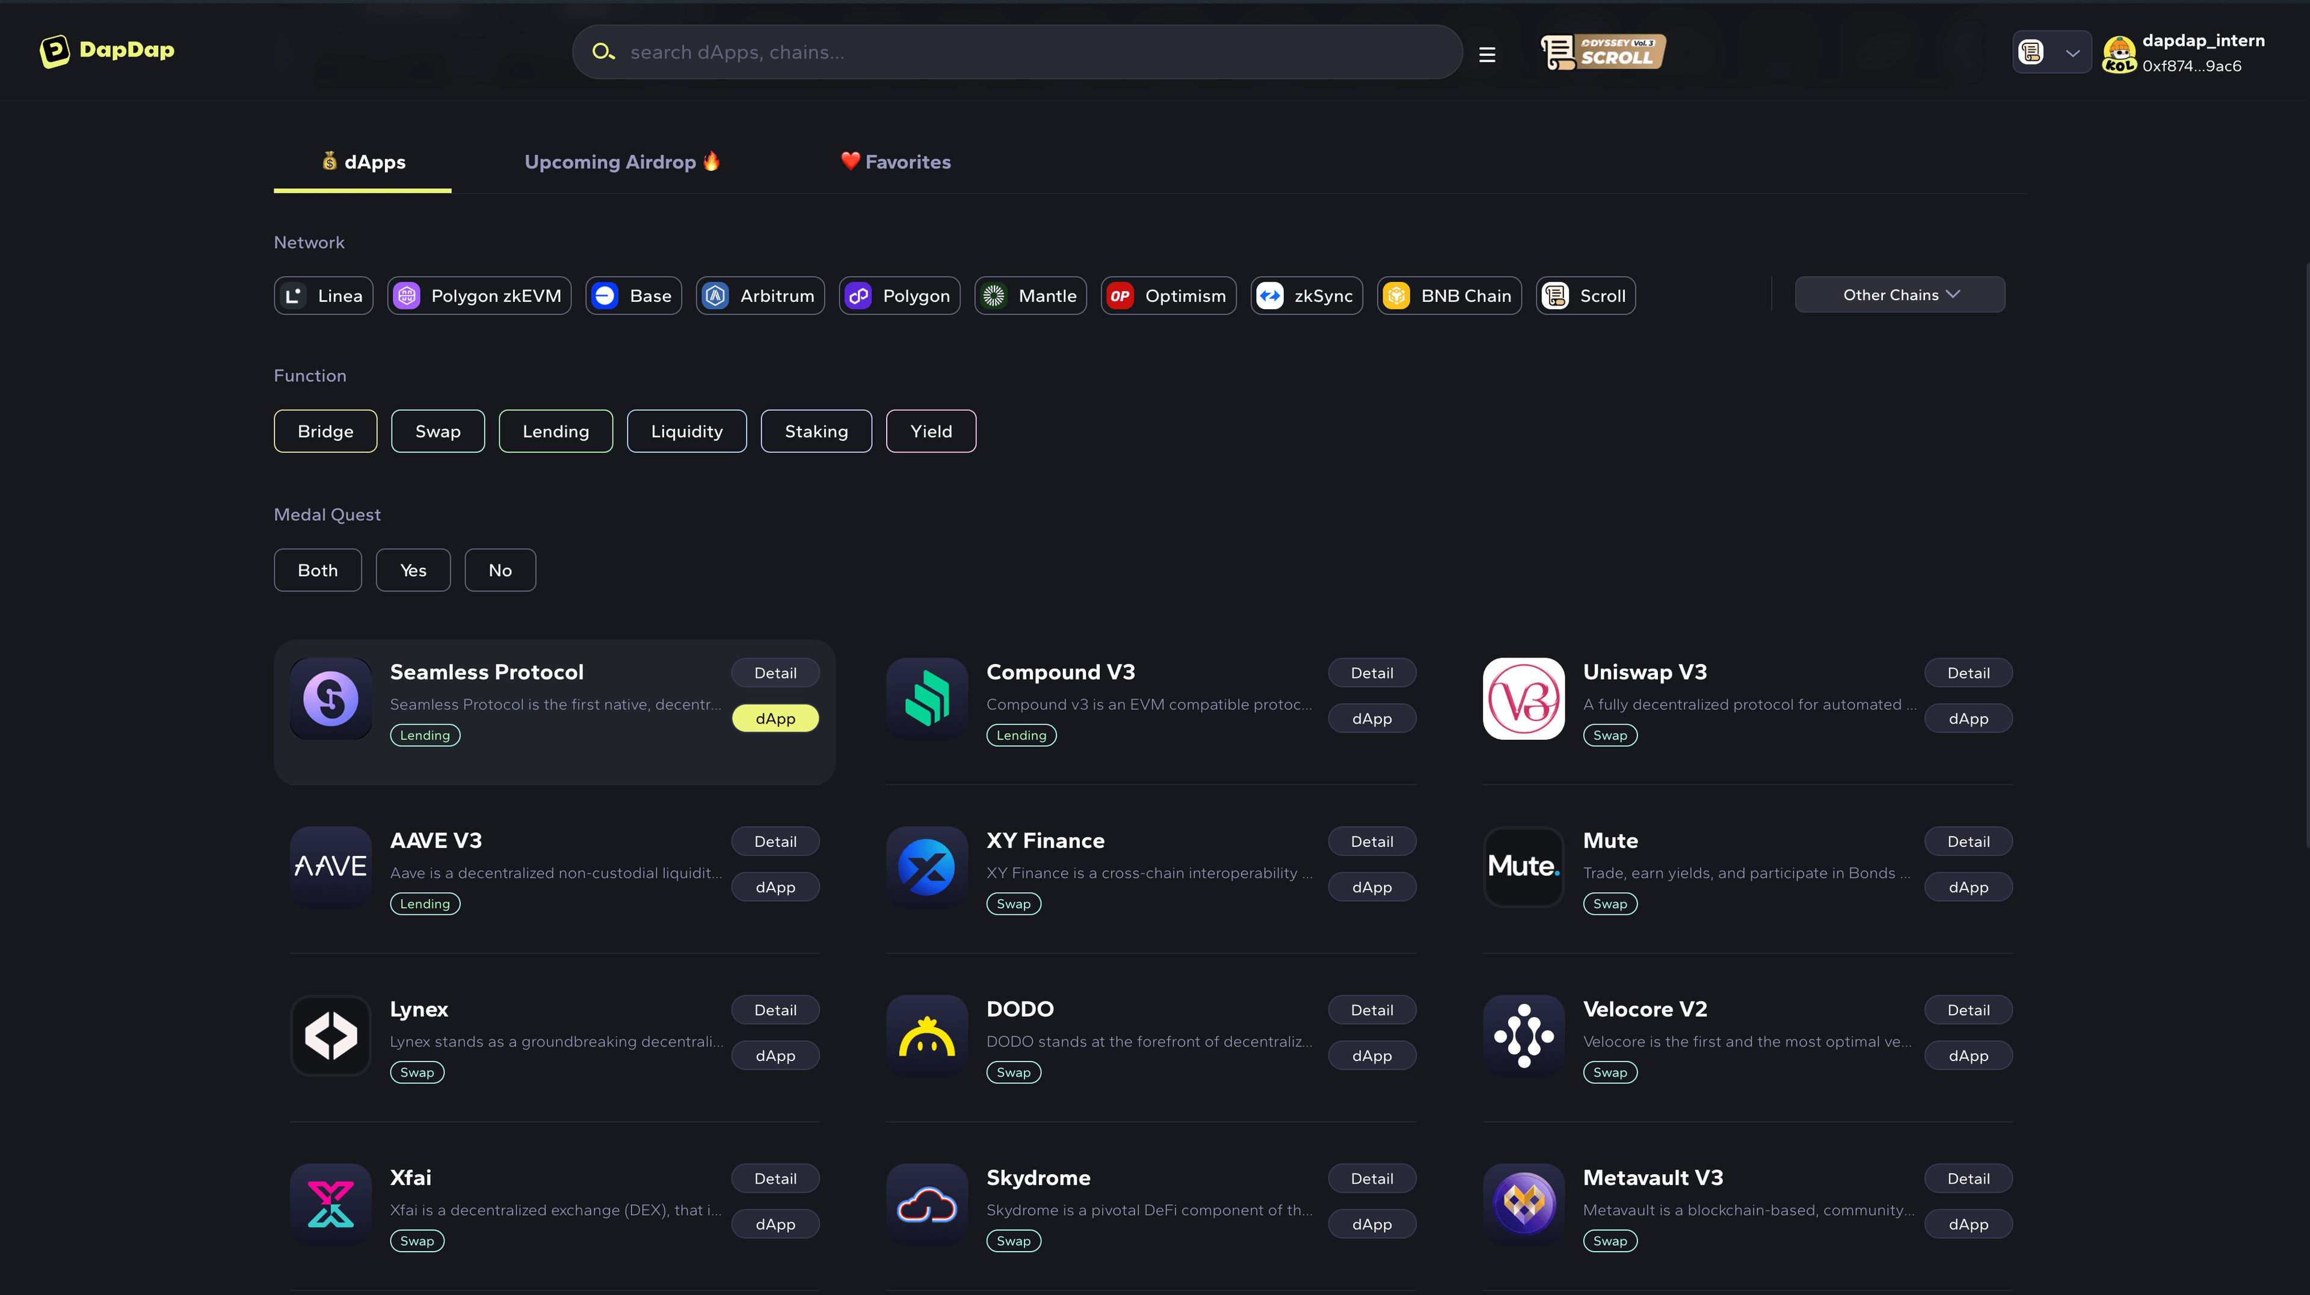Image resolution: width=2310 pixels, height=1295 pixels.
Task: Select the Staking function filter
Action: click(x=817, y=431)
